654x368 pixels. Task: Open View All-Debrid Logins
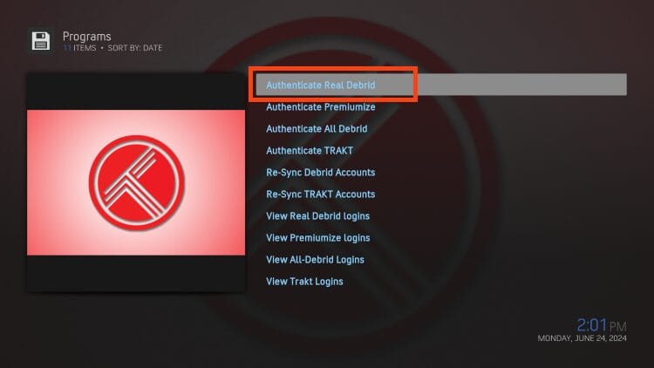coord(315,260)
